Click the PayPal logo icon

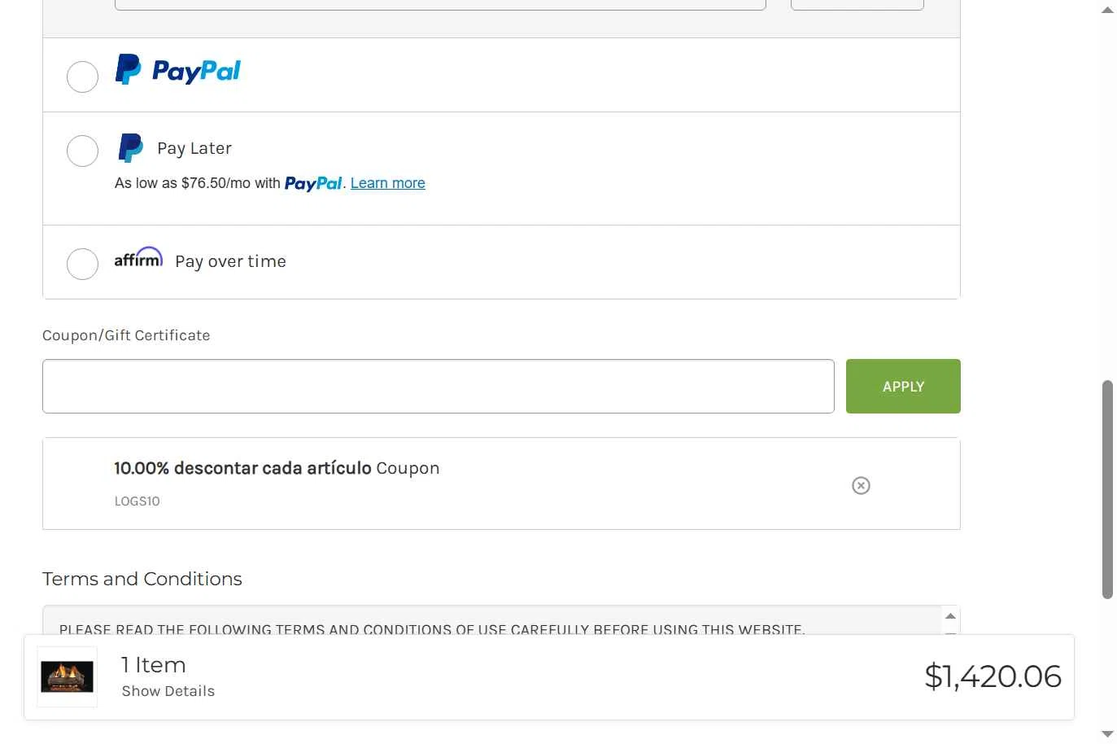[178, 71]
